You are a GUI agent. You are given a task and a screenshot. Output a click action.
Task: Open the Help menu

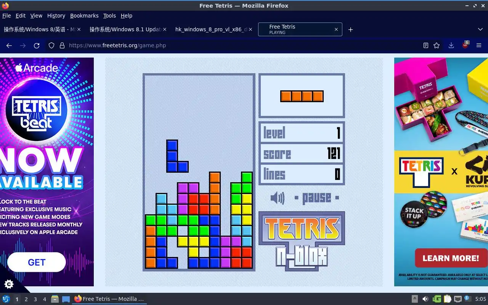[127, 16]
